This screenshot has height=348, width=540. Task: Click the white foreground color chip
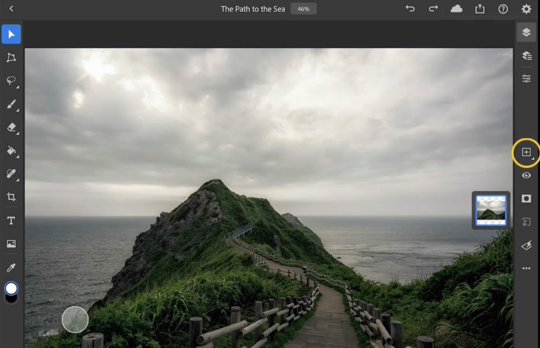tap(11, 288)
